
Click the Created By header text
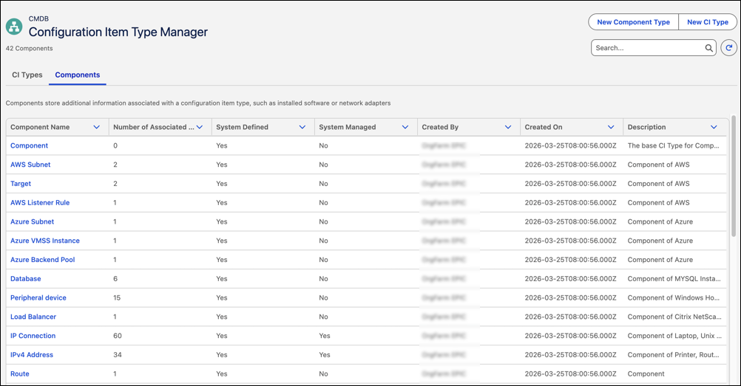pyautogui.click(x=440, y=127)
